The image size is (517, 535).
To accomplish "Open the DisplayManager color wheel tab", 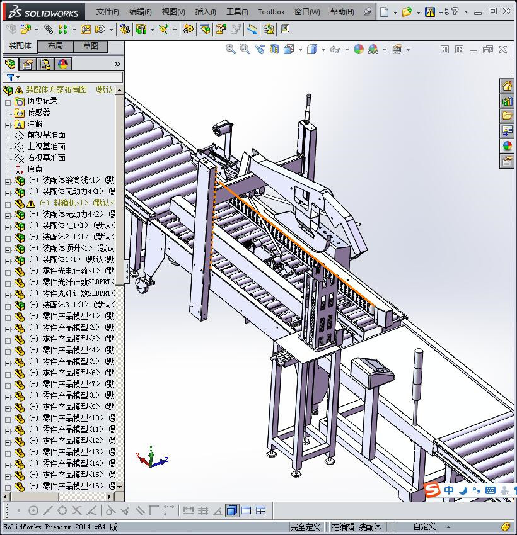I will point(63,64).
